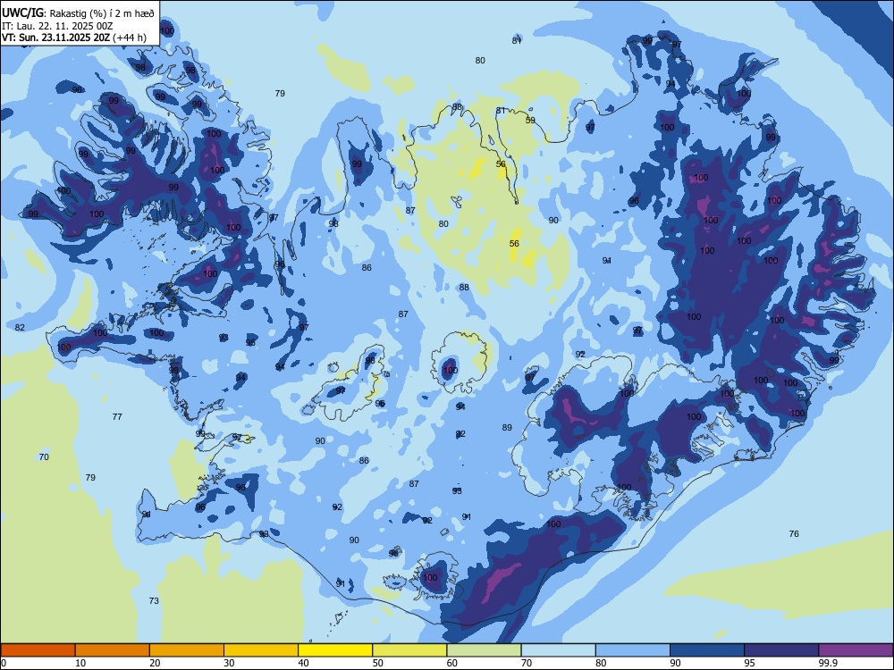This screenshot has width=894, height=670.
Task: Click the pale yellow 50–60 legend swatch
Action: point(409,650)
